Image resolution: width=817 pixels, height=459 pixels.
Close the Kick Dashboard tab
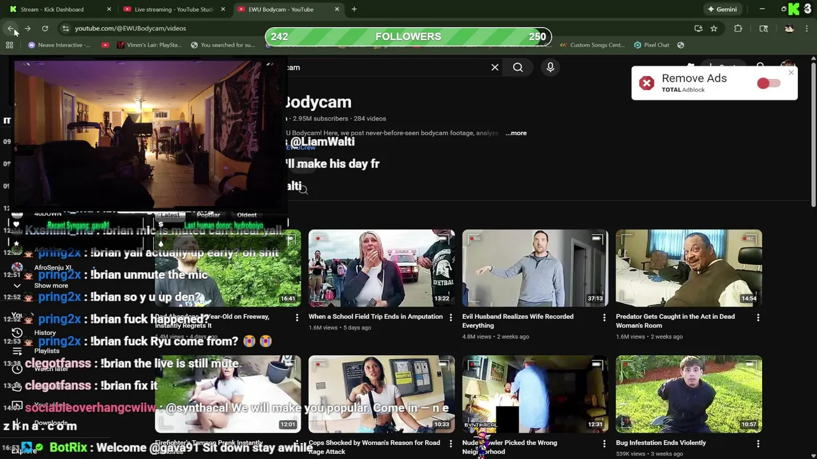click(109, 9)
